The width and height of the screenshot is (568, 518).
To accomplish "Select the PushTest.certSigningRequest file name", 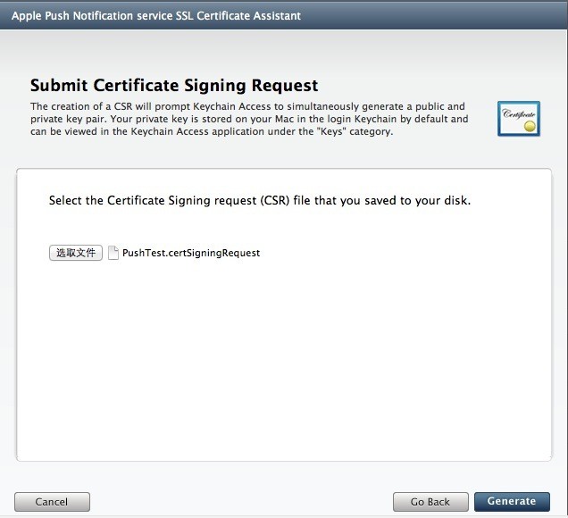I will (x=191, y=253).
